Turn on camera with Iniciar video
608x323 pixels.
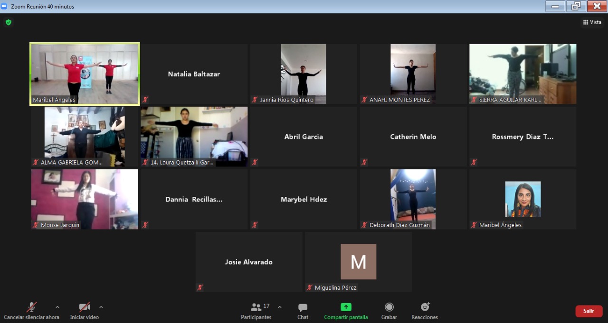pos(85,307)
